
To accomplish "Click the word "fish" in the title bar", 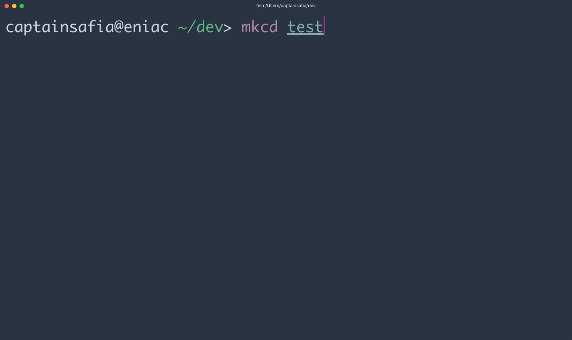I will click(x=260, y=6).
